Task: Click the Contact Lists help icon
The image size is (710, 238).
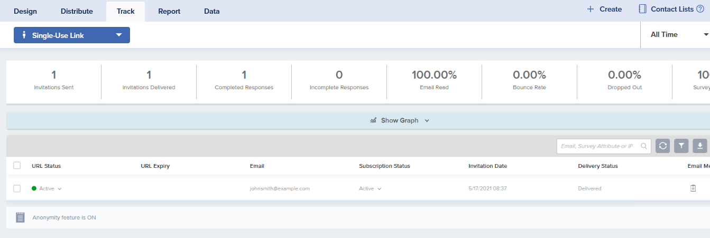Action: 700,9
